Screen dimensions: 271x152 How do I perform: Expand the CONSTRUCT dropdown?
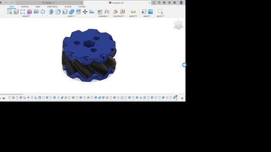click(x=119, y=16)
